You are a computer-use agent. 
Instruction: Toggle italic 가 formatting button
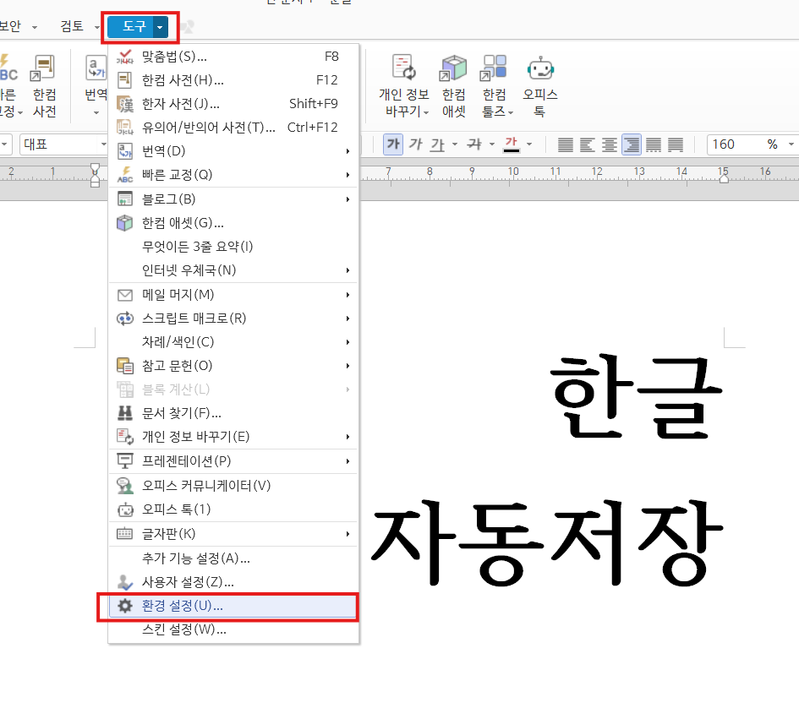click(416, 144)
